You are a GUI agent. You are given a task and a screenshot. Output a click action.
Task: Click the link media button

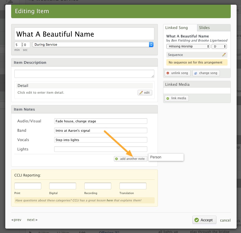coord(177,98)
